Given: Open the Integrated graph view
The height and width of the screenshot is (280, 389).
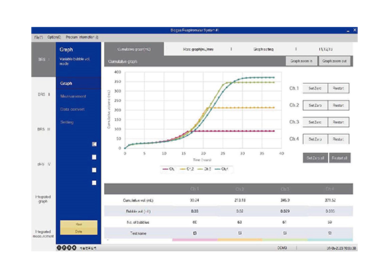Looking at the screenshot, I should [43, 199].
